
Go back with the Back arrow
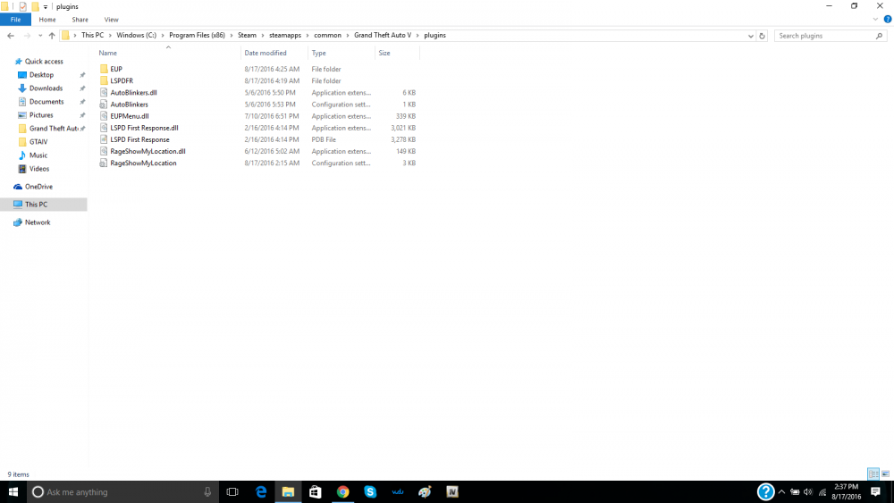coord(11,36)
